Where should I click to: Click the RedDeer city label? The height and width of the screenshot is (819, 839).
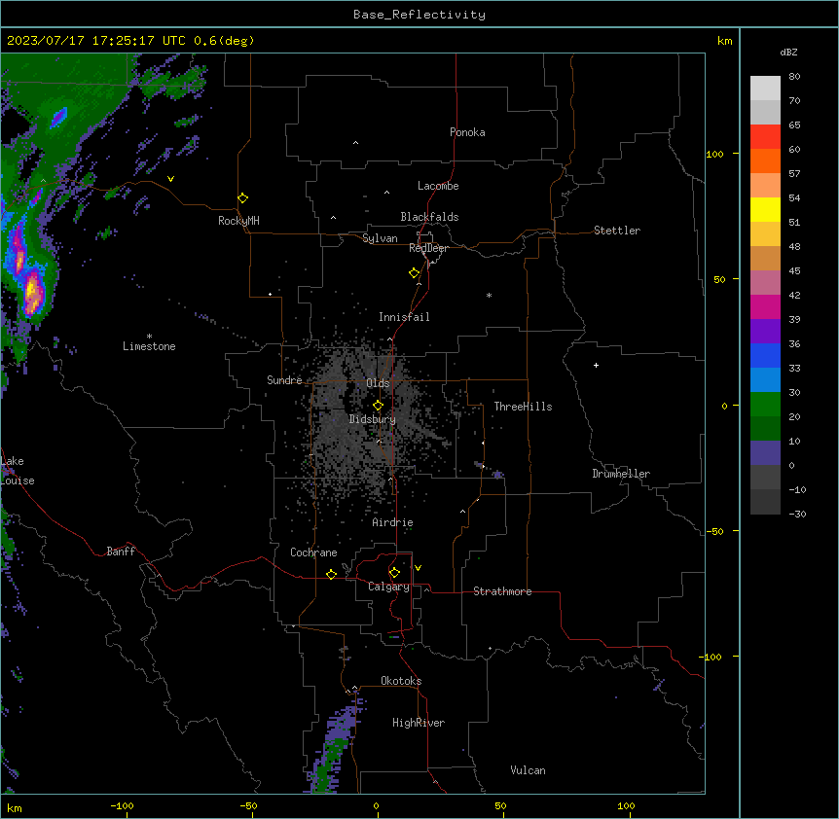click(x=428, y=248)
